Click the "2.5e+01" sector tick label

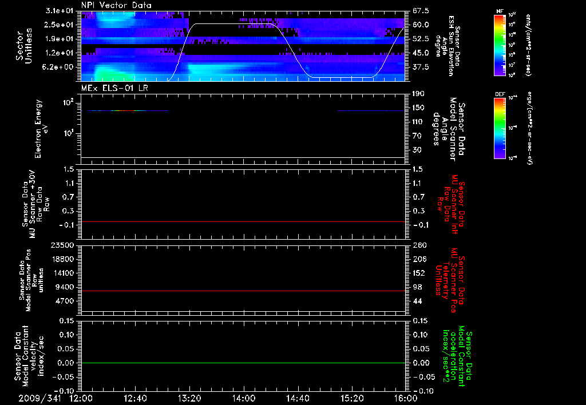(60, 25)
